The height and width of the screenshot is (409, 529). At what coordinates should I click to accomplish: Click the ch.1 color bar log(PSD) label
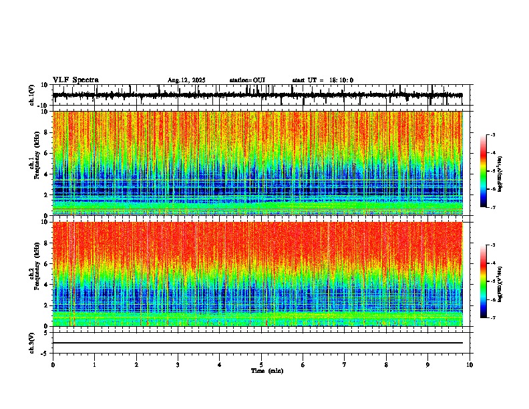coord(500,174)
